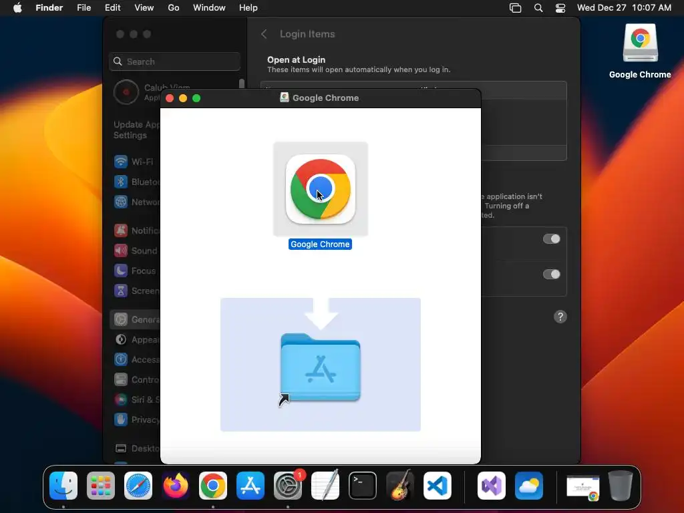Viewport: 684px width, 513px height.
Task: Go back from Login Items in Settings
Action: 264,34
